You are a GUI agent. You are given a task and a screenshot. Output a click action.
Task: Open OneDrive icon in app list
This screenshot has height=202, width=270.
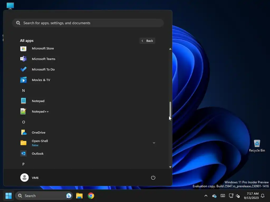(x=23, y=133)
